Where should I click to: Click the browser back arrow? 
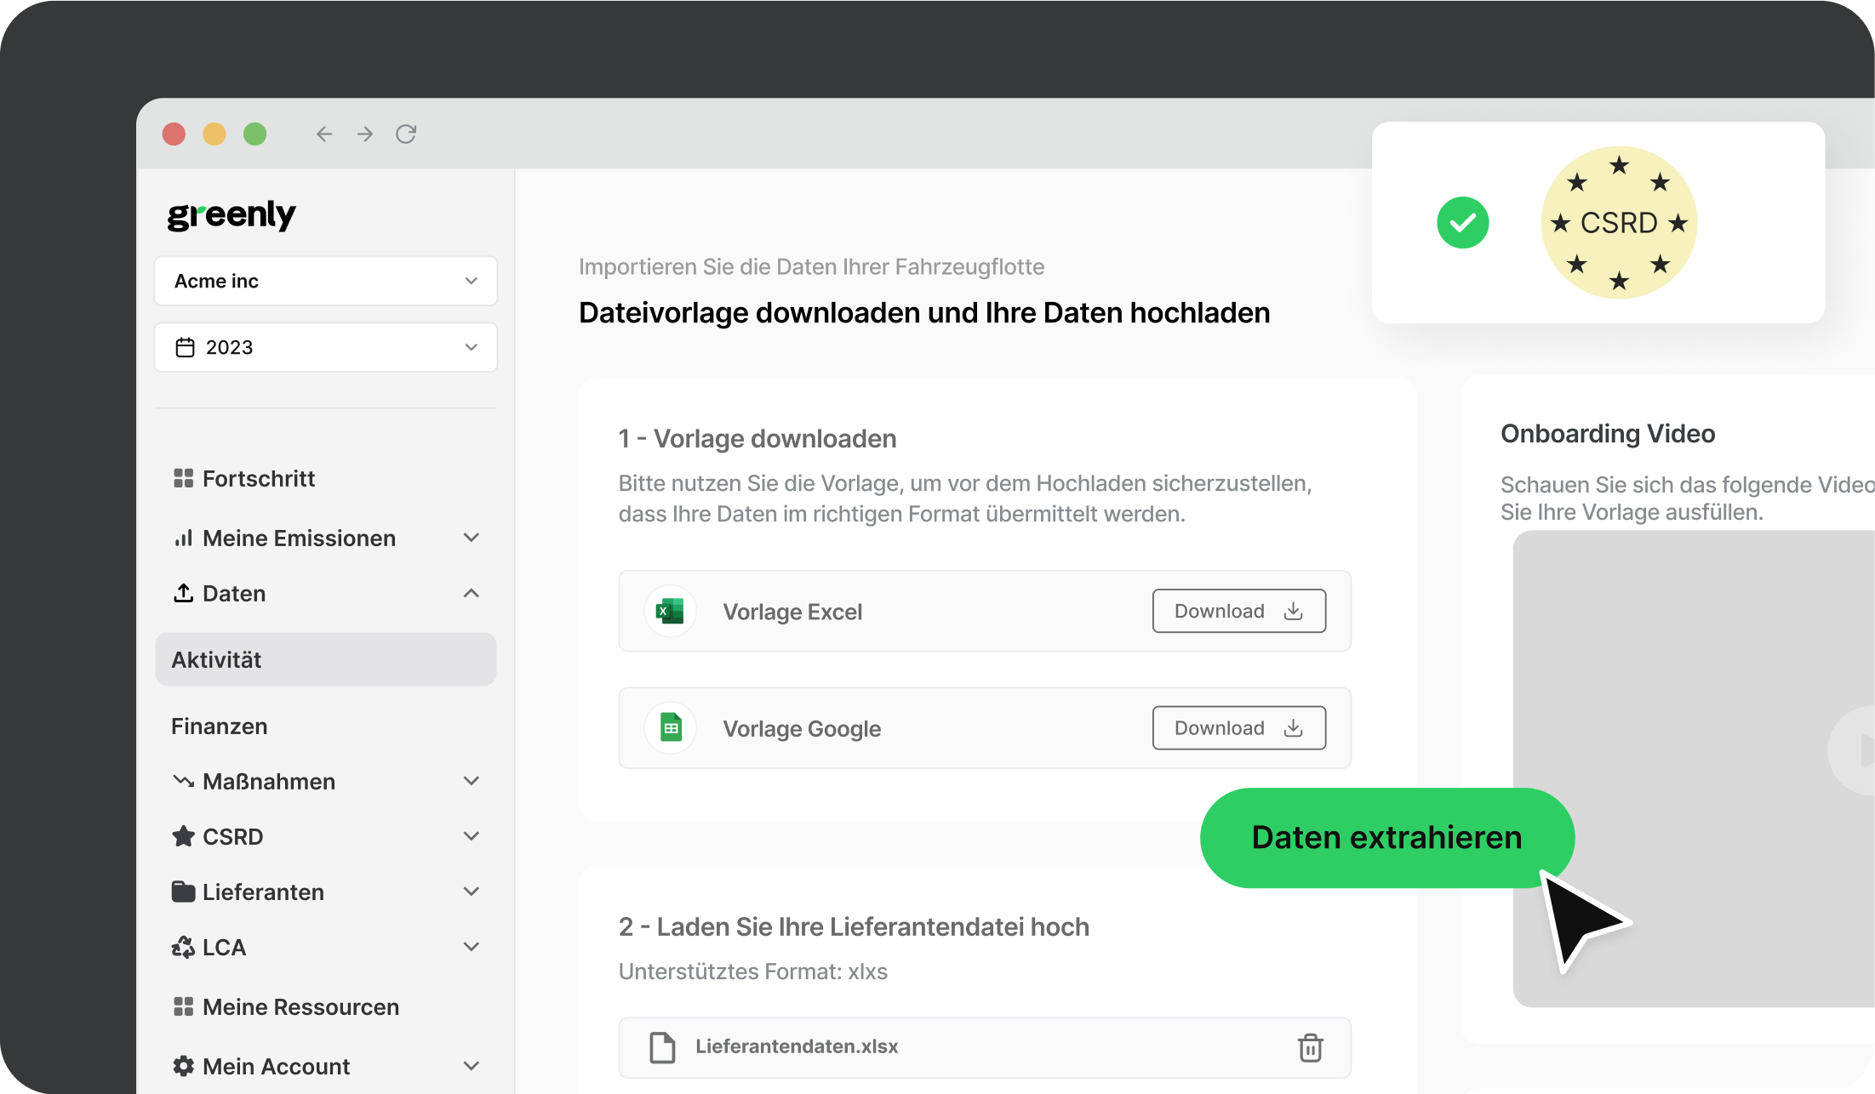(x=324, y=134)
